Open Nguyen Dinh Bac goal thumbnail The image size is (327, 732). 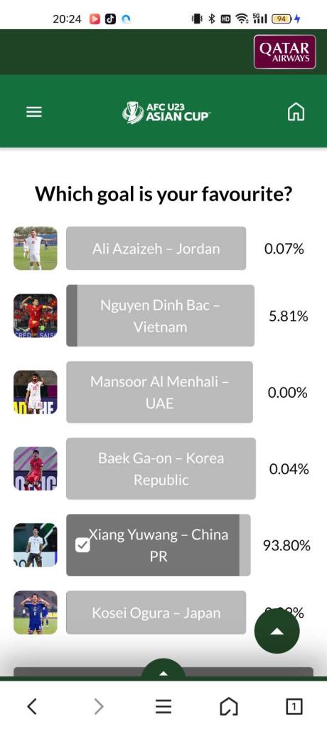[36, 316]
